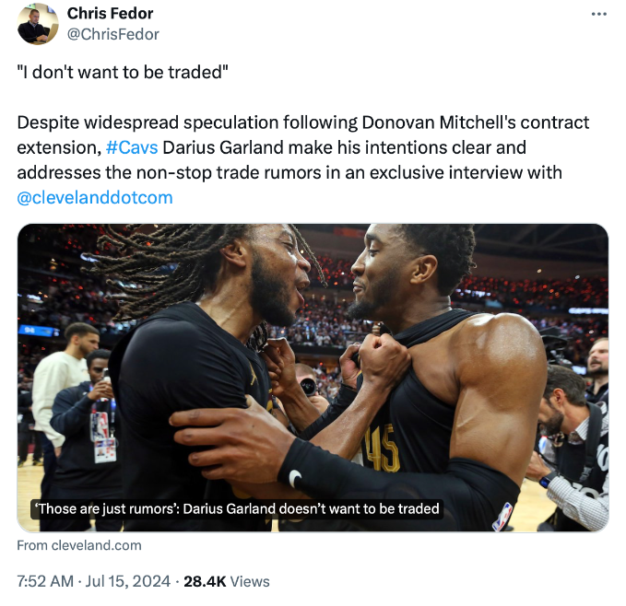Open the 'Those are just rumors' headline caption
This screenshot has width=626, height=606.
pyautogui.click(x=237, y=508)
